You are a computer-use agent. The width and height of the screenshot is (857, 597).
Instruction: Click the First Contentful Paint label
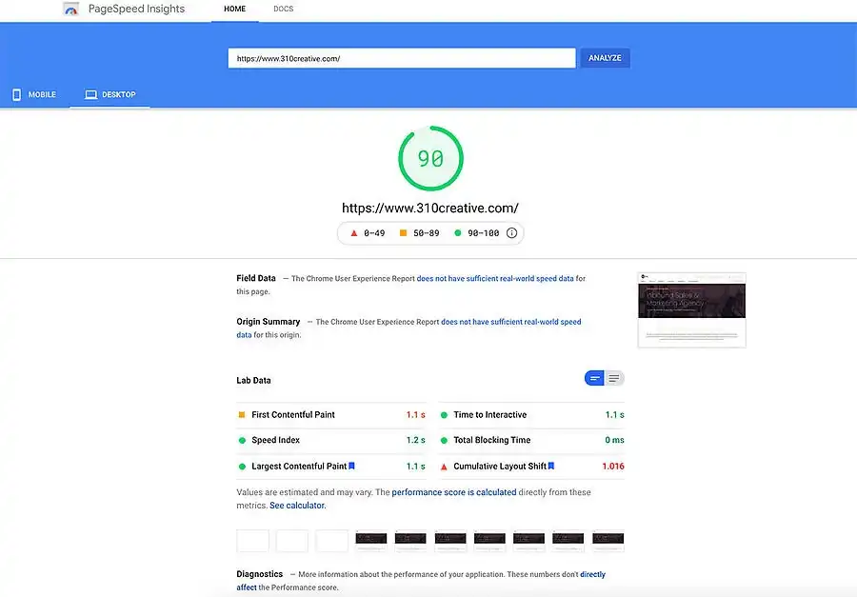pos(293,415)
